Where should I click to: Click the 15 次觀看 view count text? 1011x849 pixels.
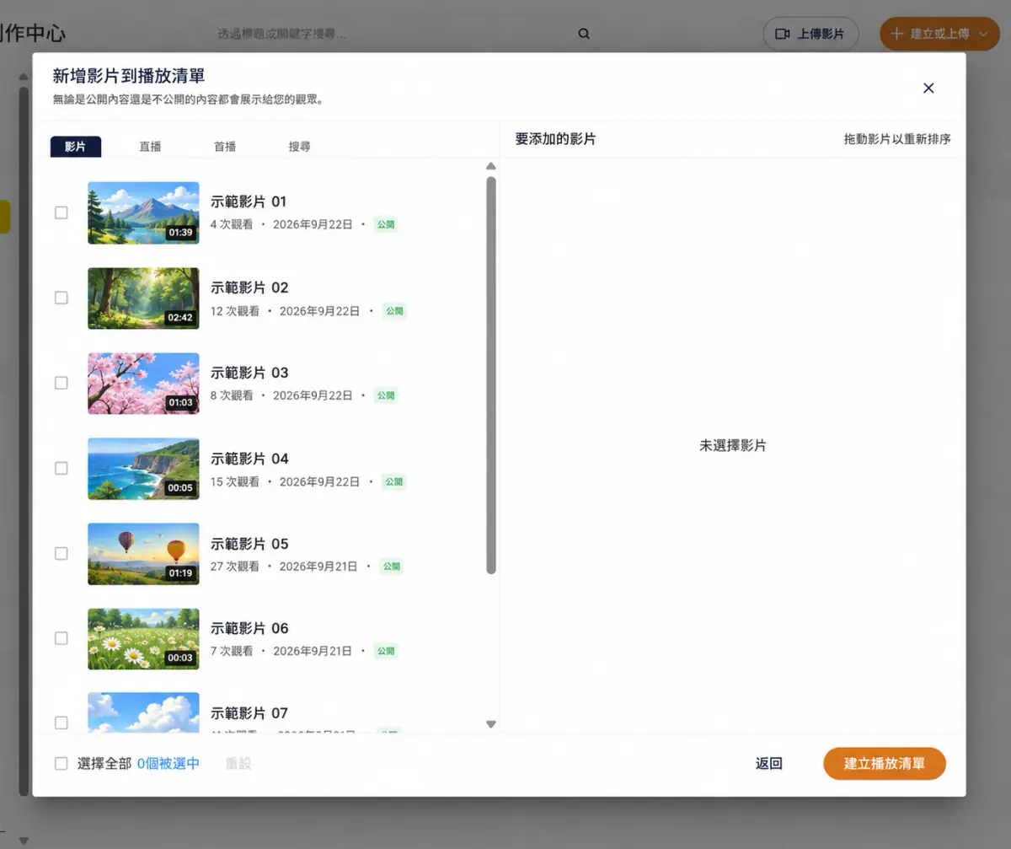point(235,482)
